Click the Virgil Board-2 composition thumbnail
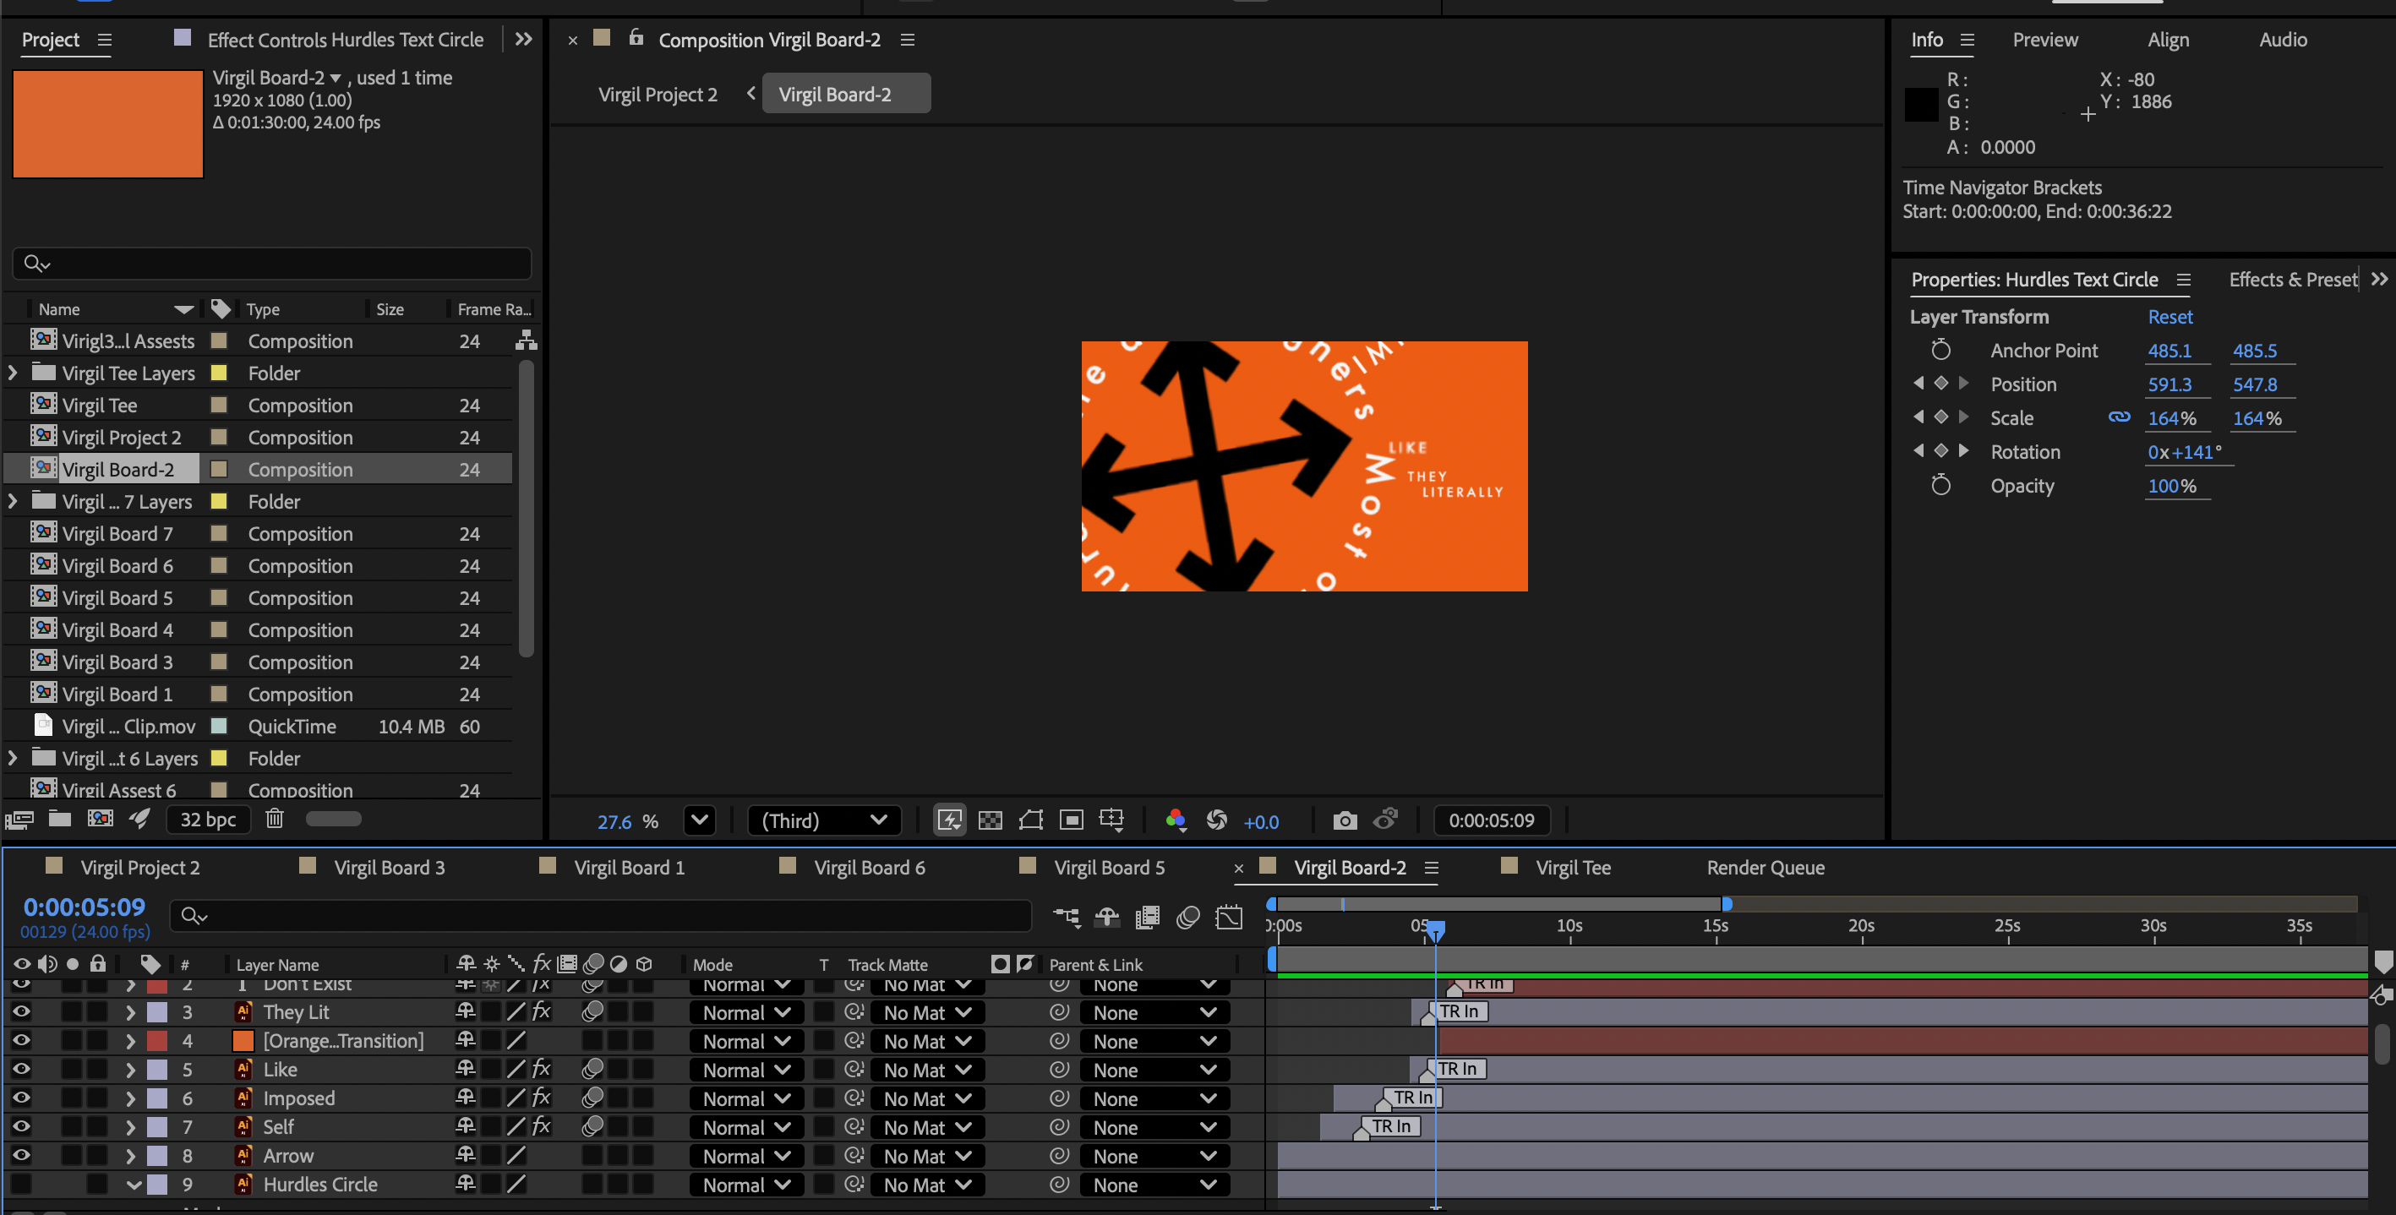The width and height of the screenshot is (2396, 1215). click(x=108, y=123)
